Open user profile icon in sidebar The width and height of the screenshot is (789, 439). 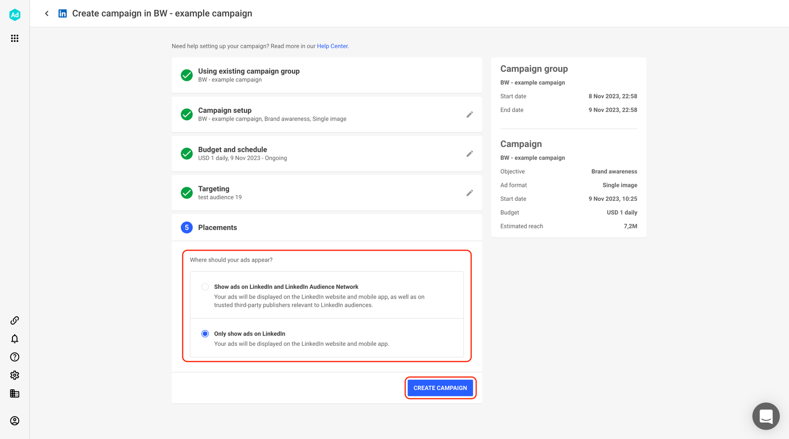[15, 421]
